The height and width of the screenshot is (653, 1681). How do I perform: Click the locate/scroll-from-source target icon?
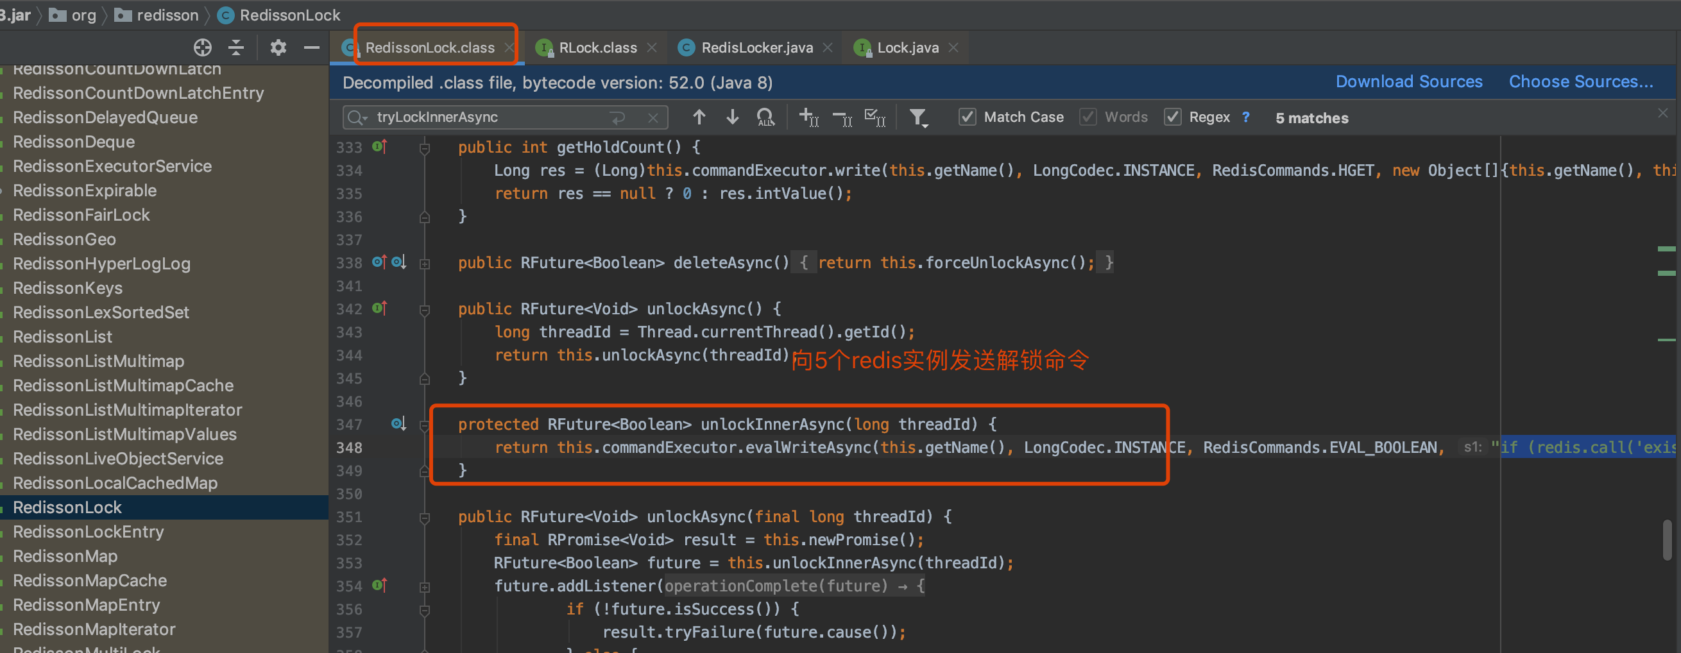[x=202, y=47]
